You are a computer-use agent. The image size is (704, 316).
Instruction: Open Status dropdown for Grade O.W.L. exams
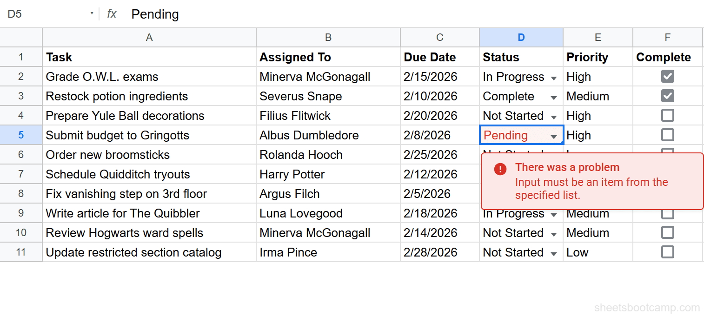coord(553,77)
